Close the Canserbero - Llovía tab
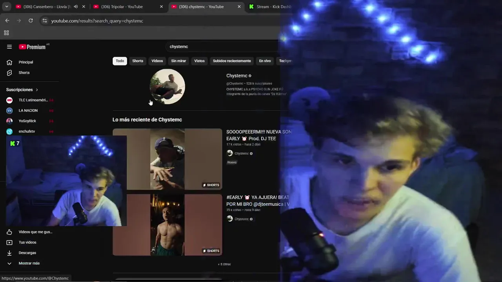The height and width of the screenshot is (282, 502). (x=84, y=7)
